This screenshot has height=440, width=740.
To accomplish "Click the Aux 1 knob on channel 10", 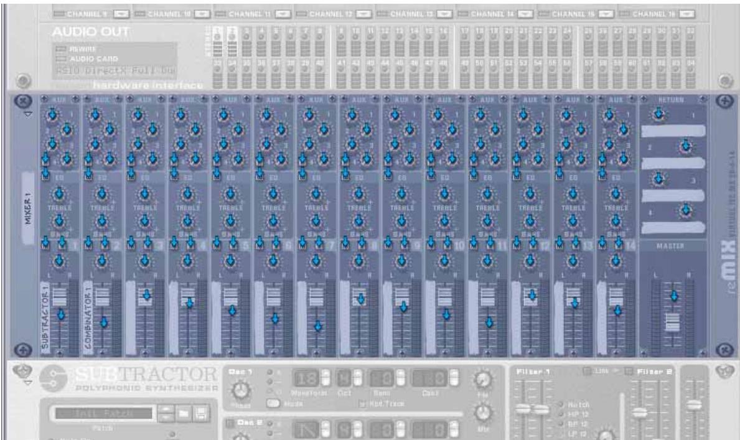I will point(438,115).
